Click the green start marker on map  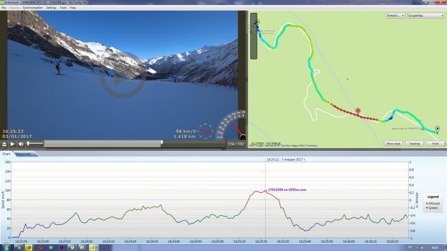(257, 22)
